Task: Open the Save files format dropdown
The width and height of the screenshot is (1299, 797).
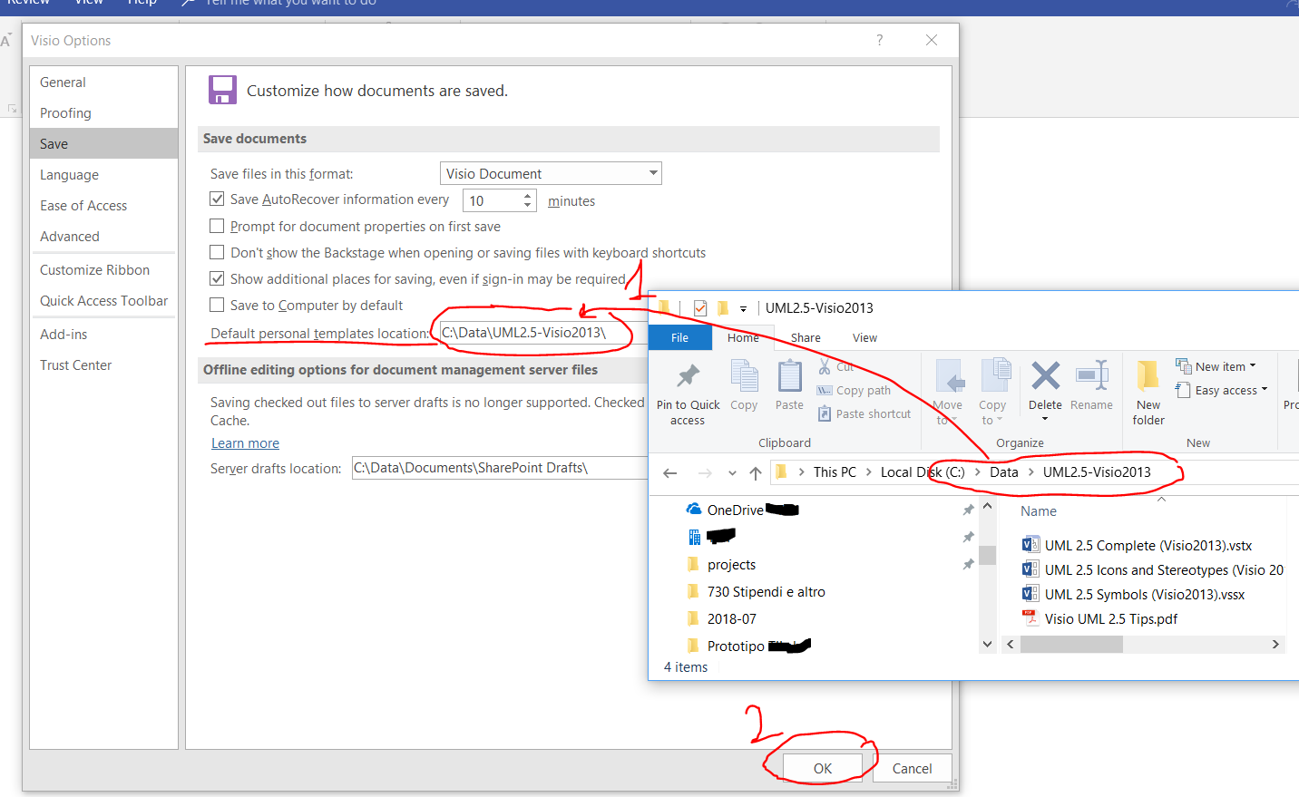Action: 551,174
